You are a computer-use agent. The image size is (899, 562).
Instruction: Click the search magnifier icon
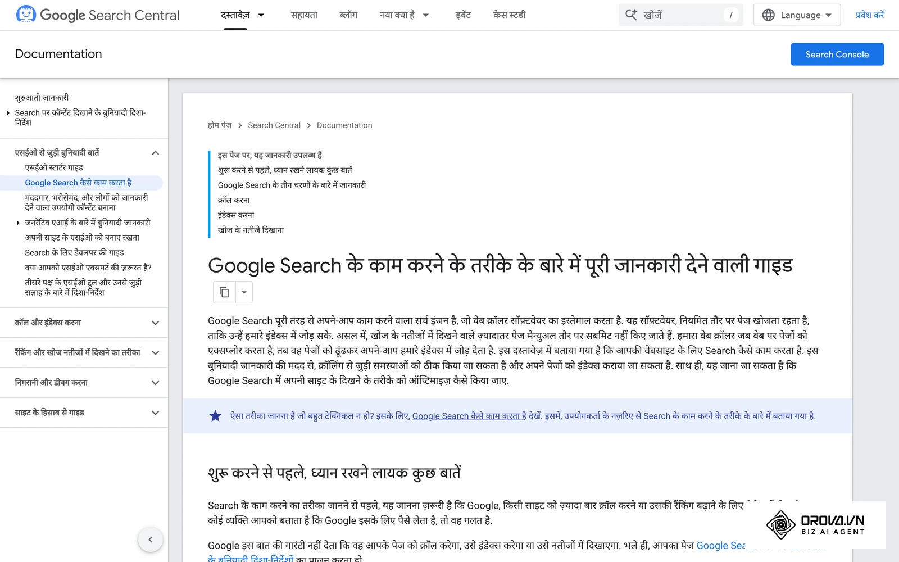631,15
